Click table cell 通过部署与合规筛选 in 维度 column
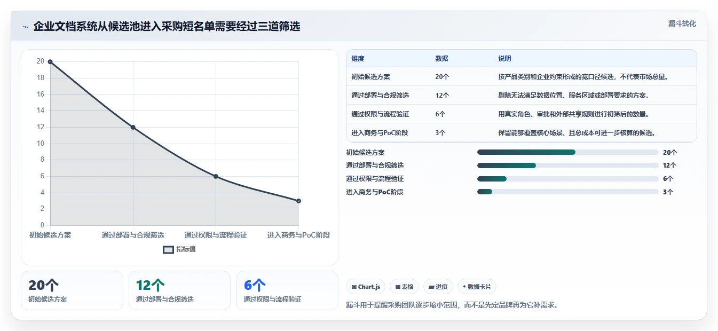Image resolution: width=718 pixels, height=331 pixels. [380, 96]
